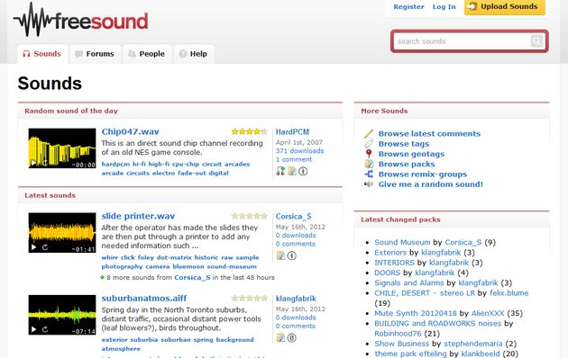Open the Mute Synth 20120418 pack
The image size is (568, 358).
point(416,313)
